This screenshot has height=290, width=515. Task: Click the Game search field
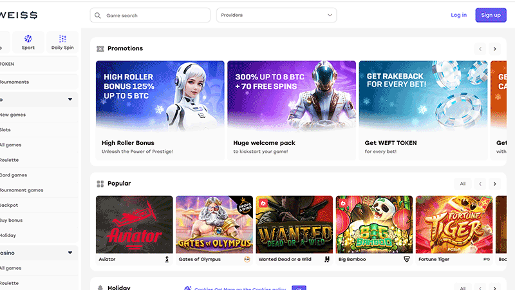click(150, 15)
